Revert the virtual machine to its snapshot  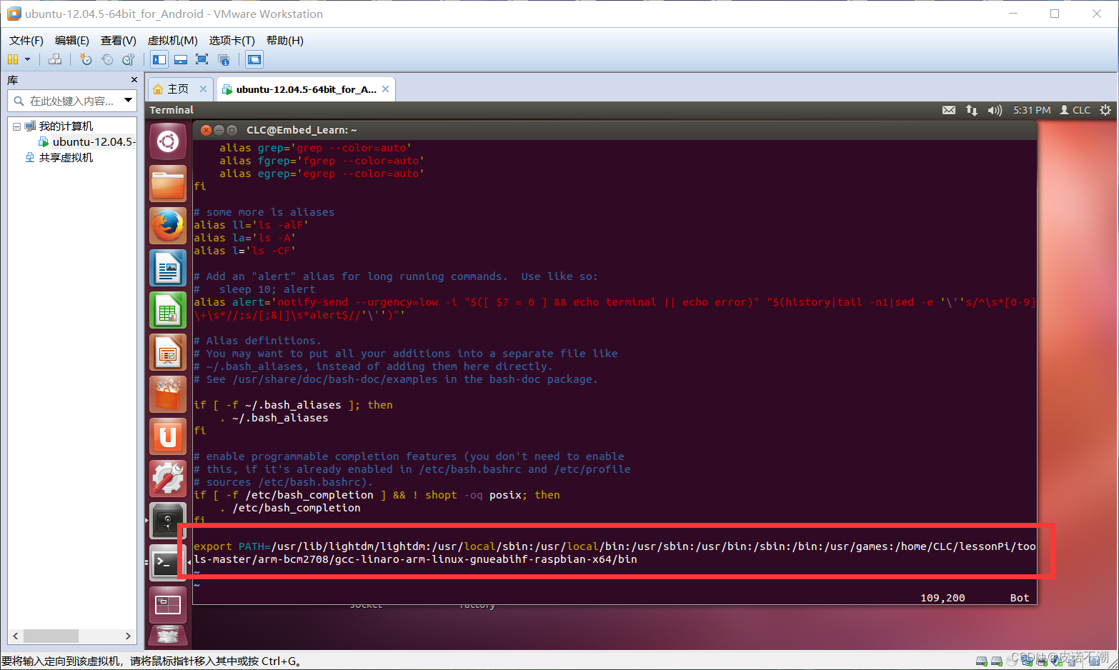(x=107, y=59)
